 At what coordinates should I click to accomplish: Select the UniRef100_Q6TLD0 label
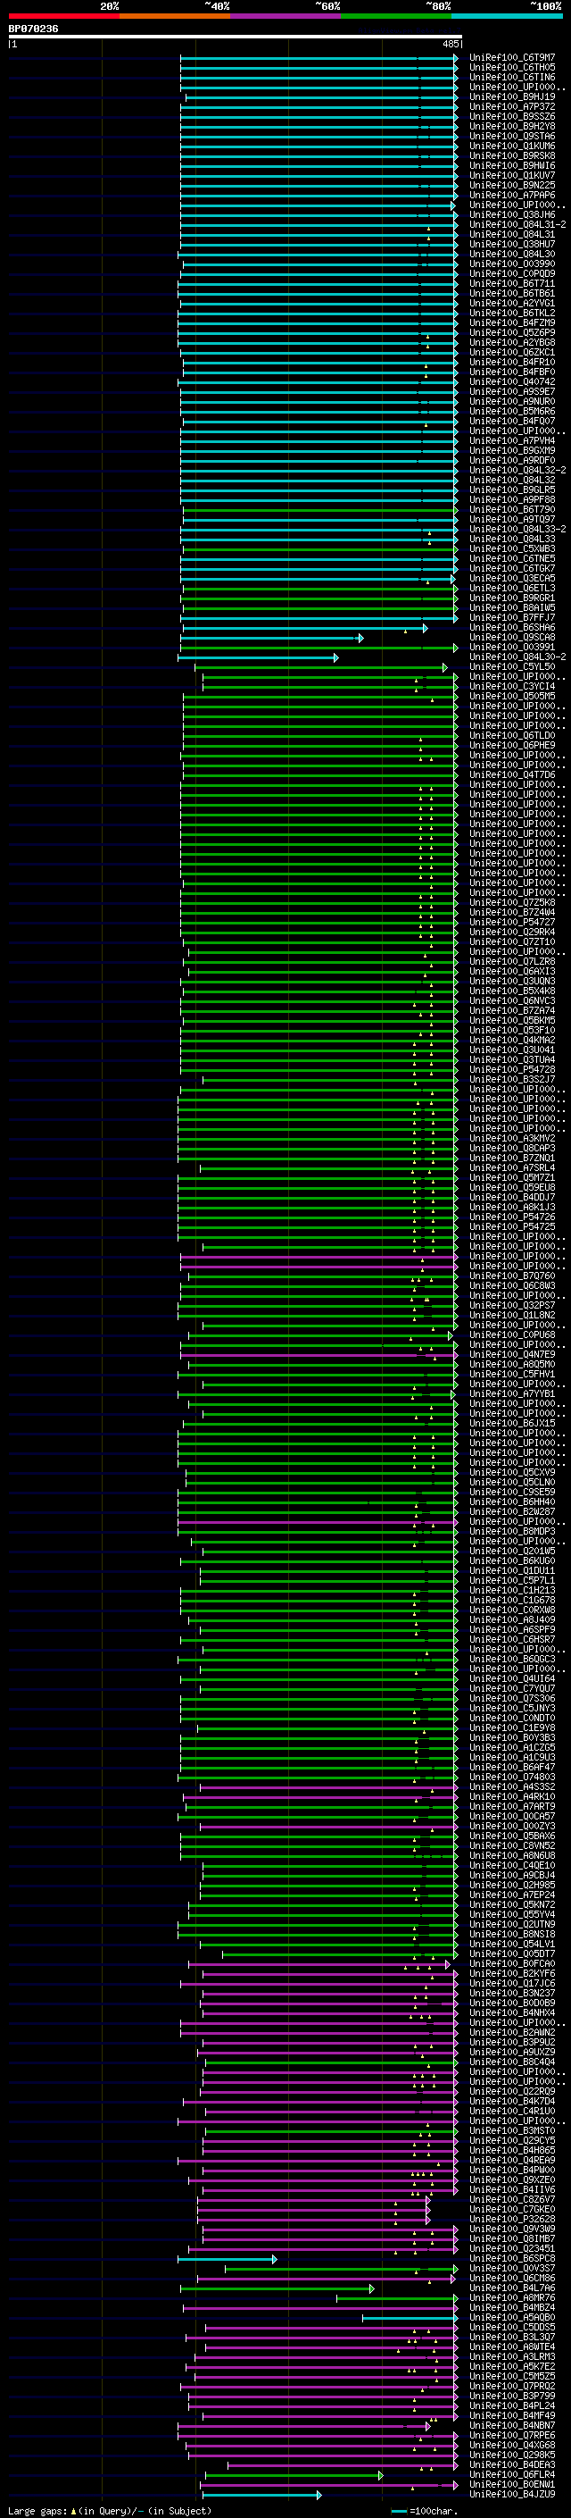(x=511, y=735)
